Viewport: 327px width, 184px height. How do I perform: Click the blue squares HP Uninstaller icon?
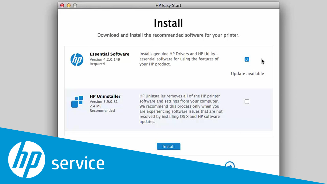(x=77, y=102)
